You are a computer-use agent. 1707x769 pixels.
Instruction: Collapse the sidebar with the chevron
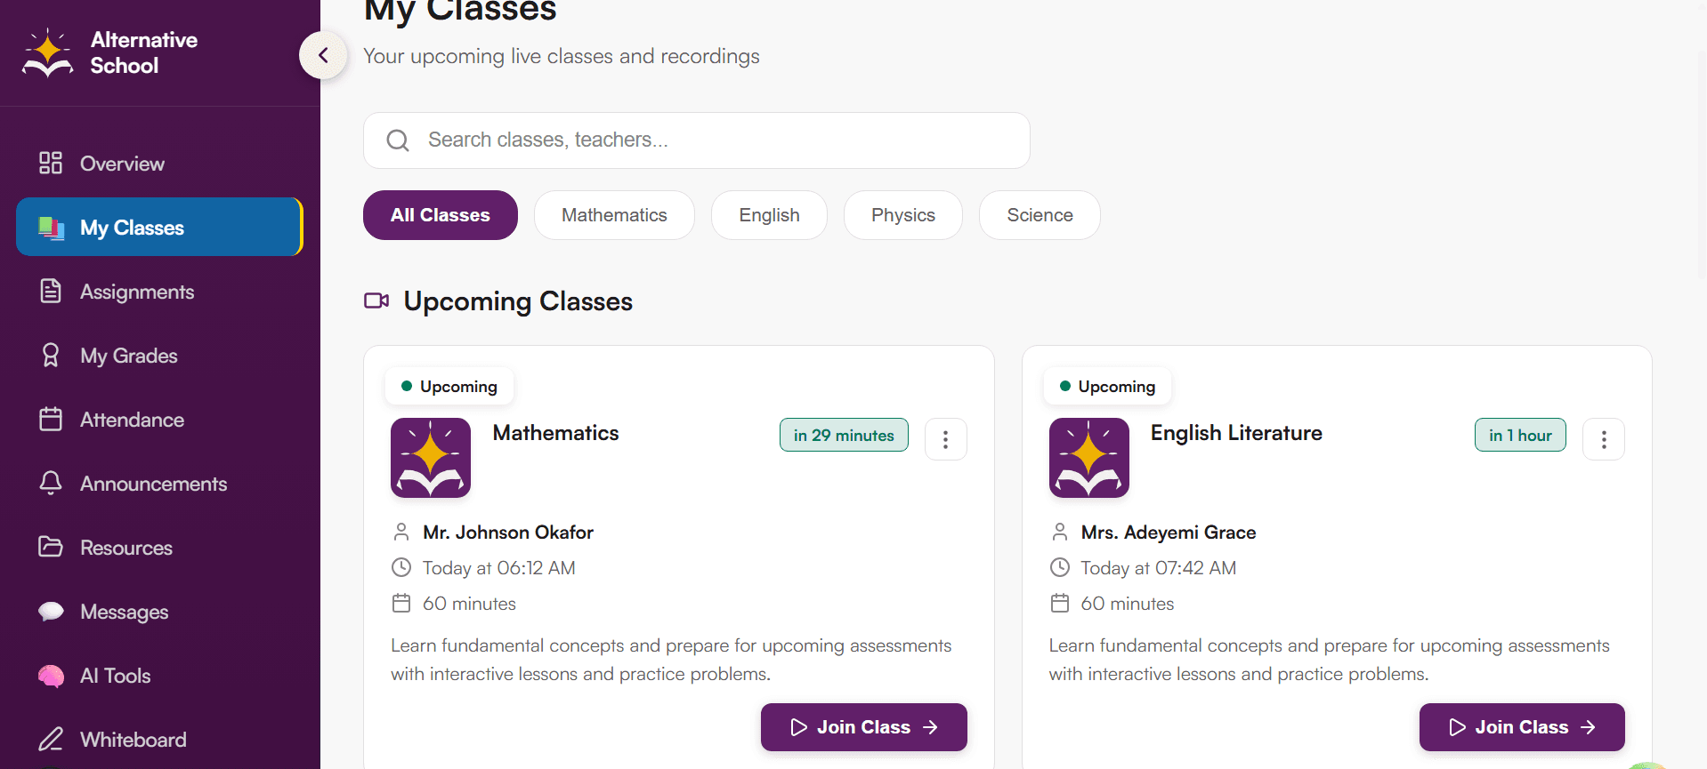[322, 54]
